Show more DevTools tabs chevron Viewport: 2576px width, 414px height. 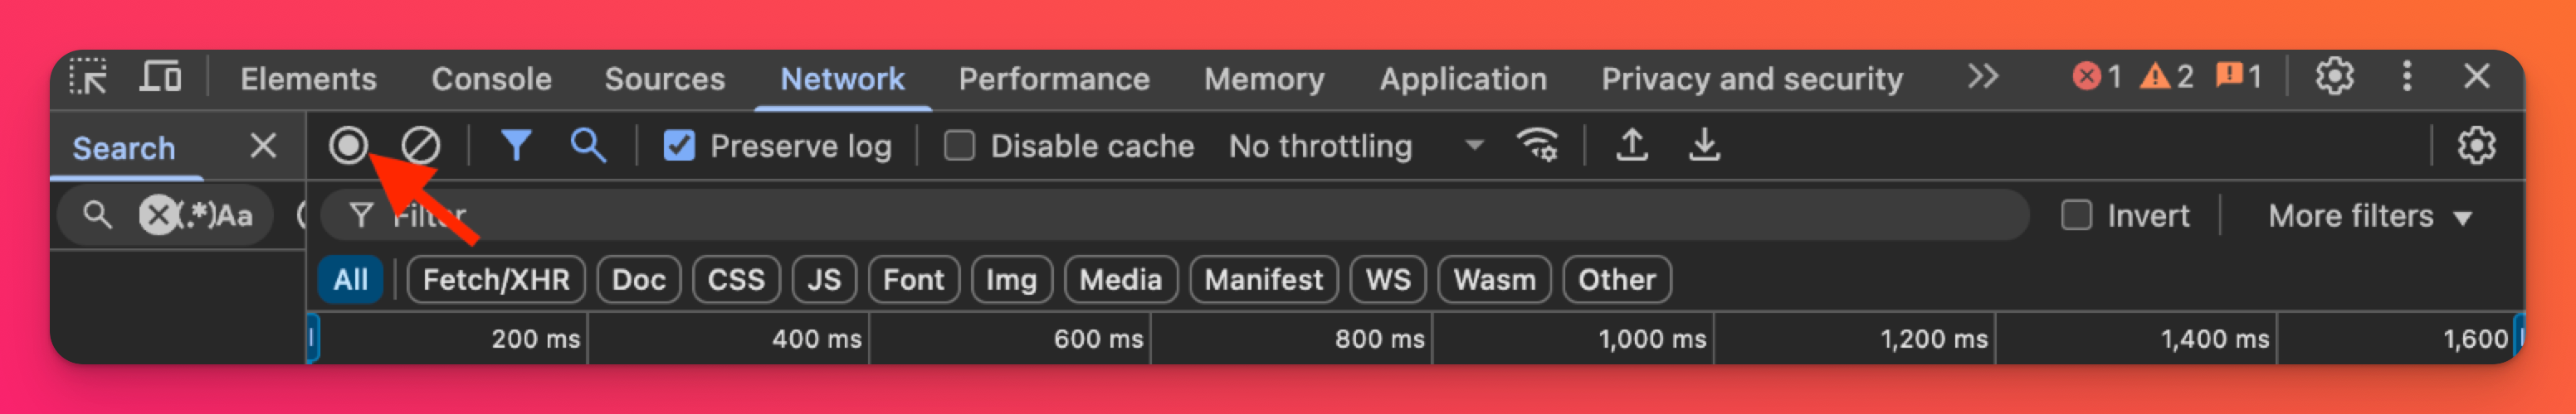click(x=1982, y=77)
